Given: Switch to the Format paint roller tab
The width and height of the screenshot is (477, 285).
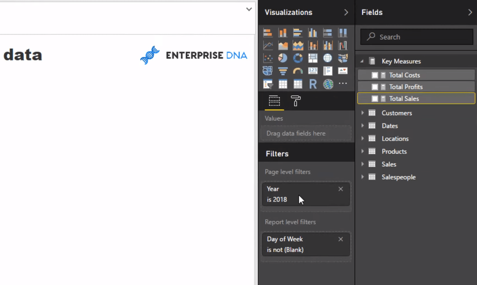Looking at the screenshot, I should [x=295, y=101].
